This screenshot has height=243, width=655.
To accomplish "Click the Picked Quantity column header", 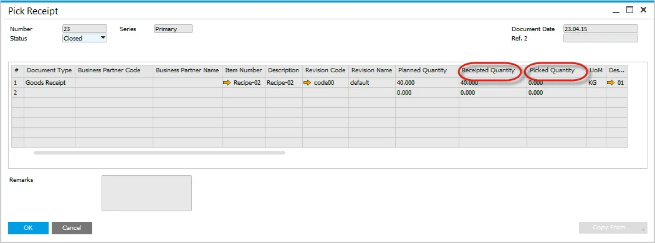I will (557, 70).
